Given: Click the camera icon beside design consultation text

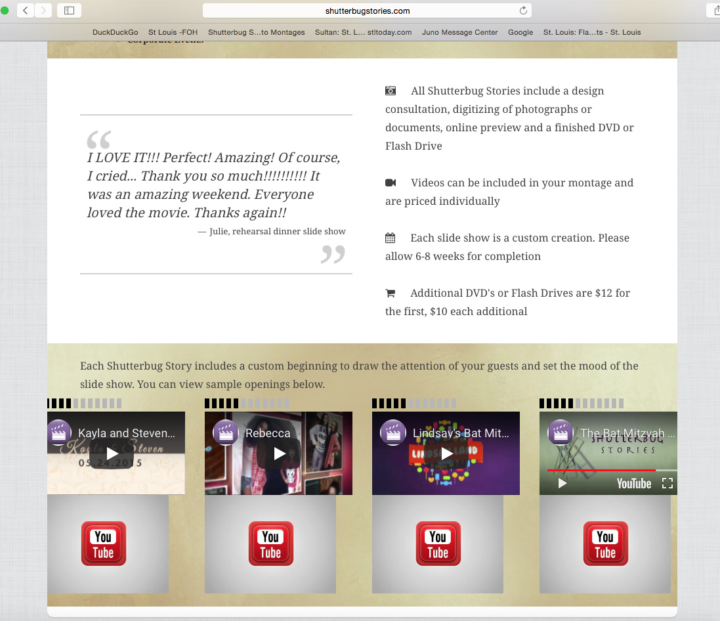Looking at the screenshot, I should pos(391,91).
